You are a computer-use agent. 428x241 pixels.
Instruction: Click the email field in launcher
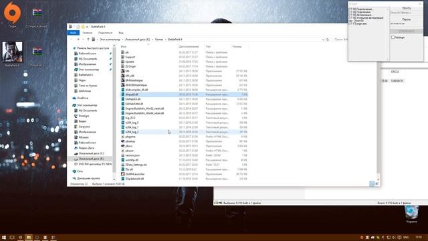coord(406,13)
